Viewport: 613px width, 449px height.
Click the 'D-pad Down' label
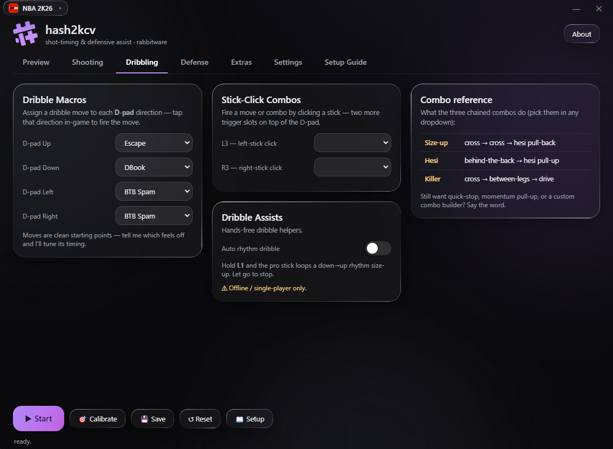coord(41,168)
